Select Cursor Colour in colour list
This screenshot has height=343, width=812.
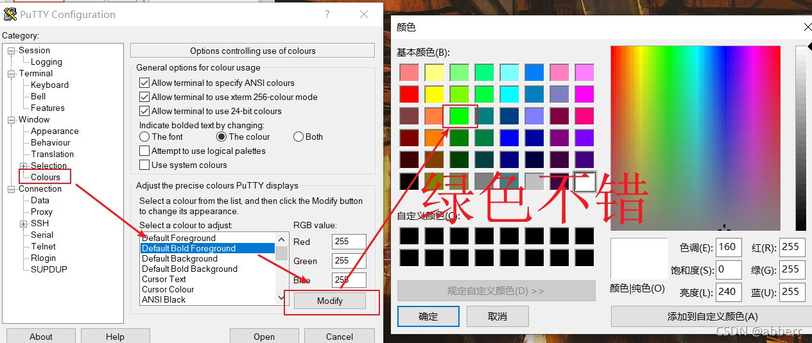208,289
